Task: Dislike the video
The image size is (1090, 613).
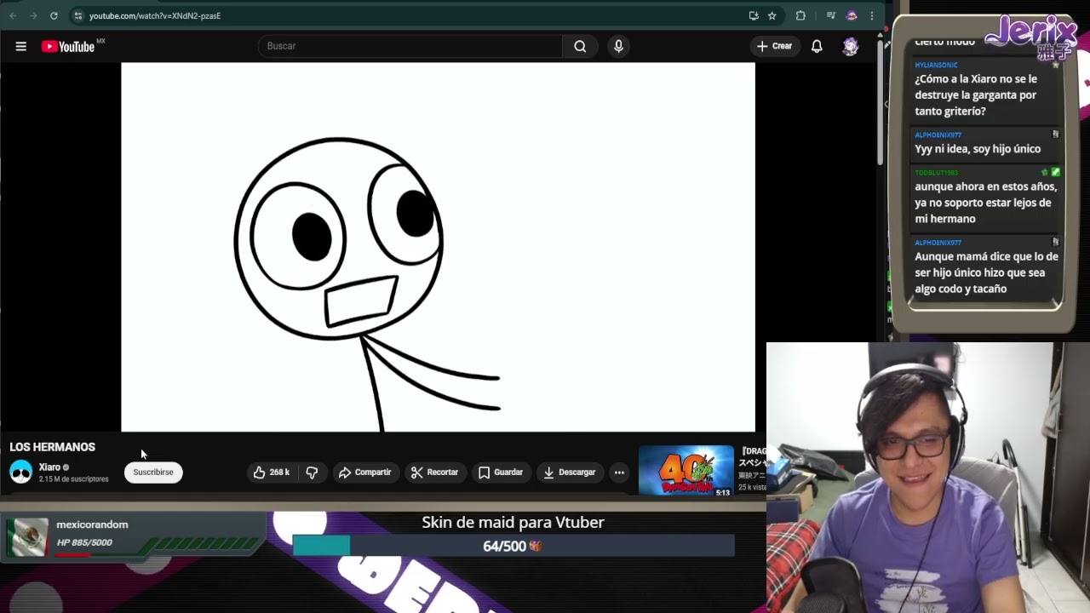Action: click(x=312, y=473)
